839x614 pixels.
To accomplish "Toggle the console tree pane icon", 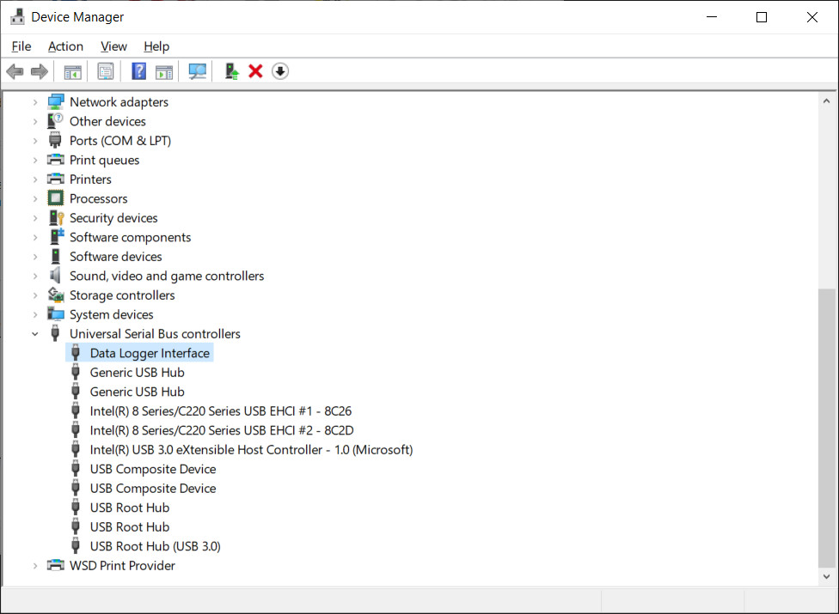I will (73, 71).
